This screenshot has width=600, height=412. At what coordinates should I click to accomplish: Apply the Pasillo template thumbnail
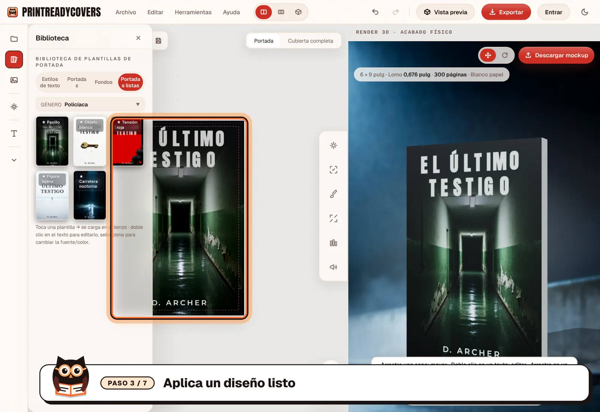pos(52,141)
